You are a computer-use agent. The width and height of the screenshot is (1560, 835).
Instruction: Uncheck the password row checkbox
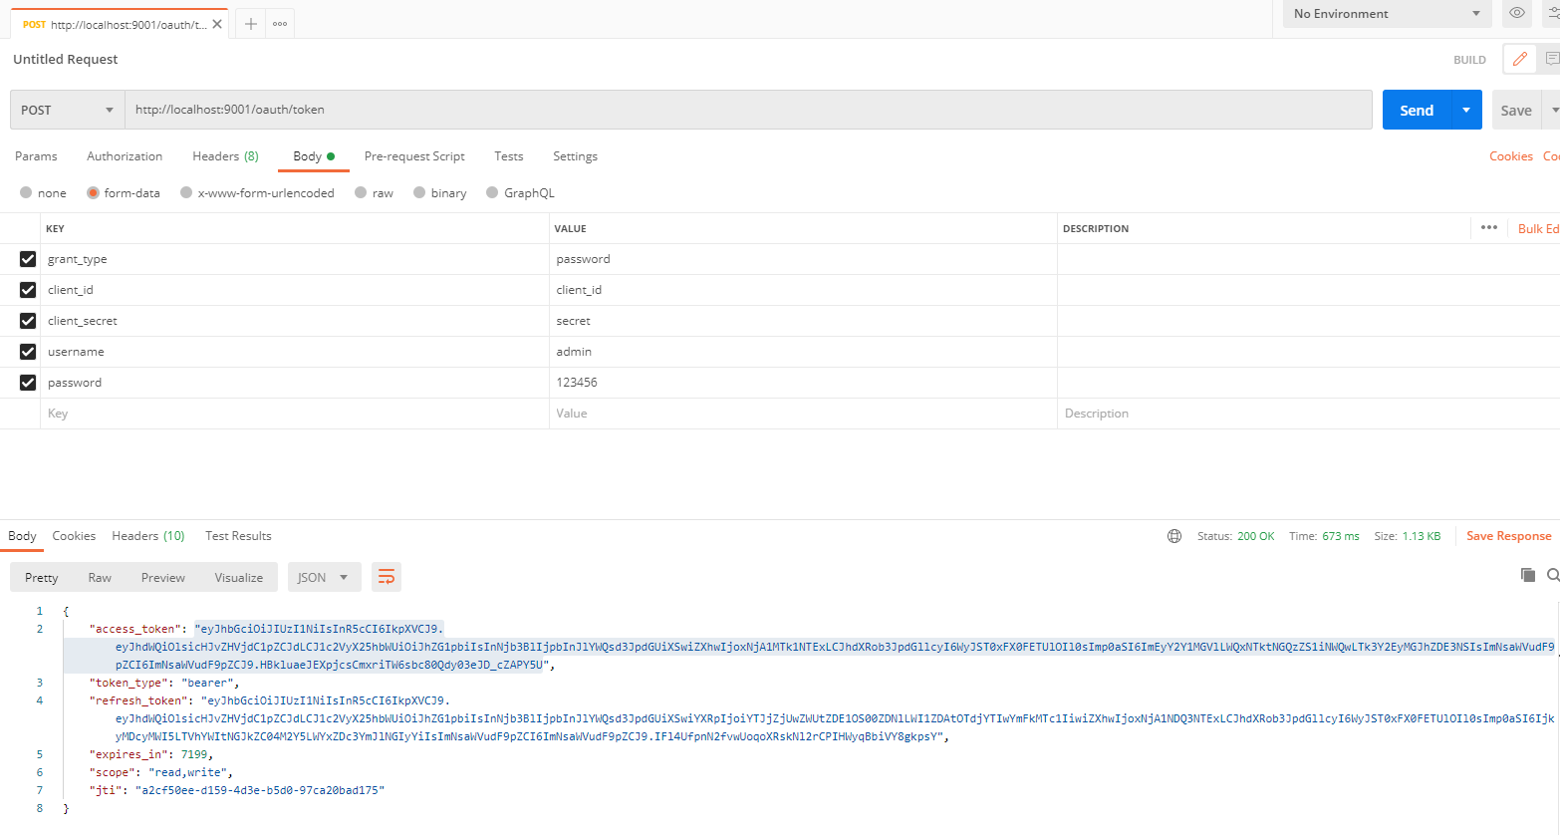click(28, 383)
